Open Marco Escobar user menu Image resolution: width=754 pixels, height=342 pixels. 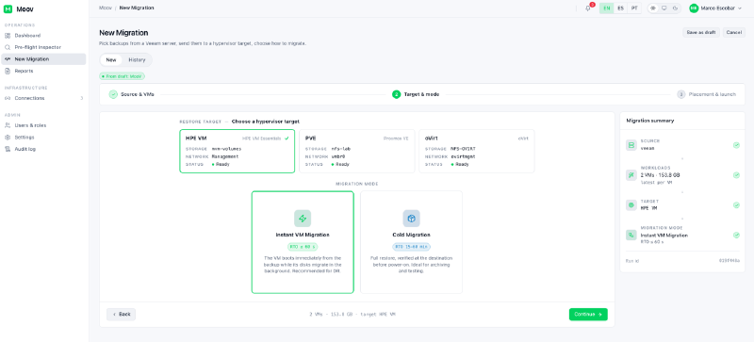point(715,8)
